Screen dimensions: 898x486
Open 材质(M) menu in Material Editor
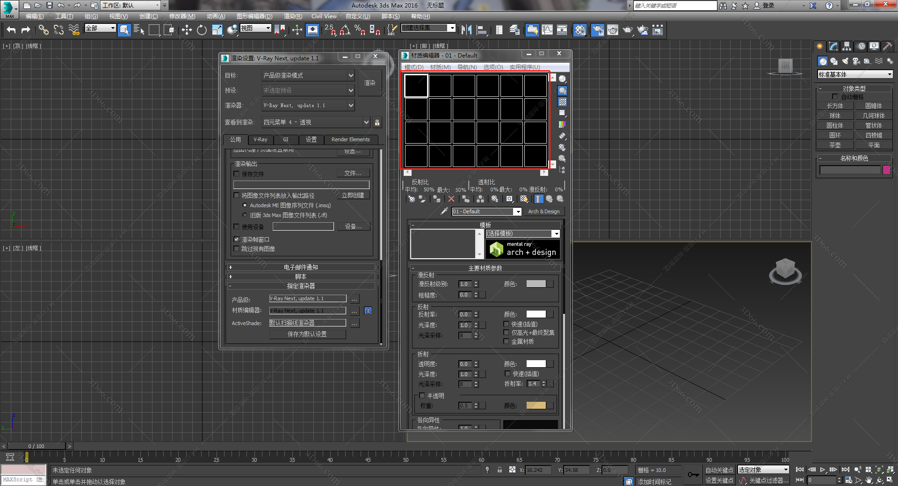440,67
